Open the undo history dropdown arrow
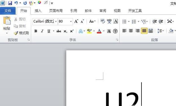 (x=20, y=3)
